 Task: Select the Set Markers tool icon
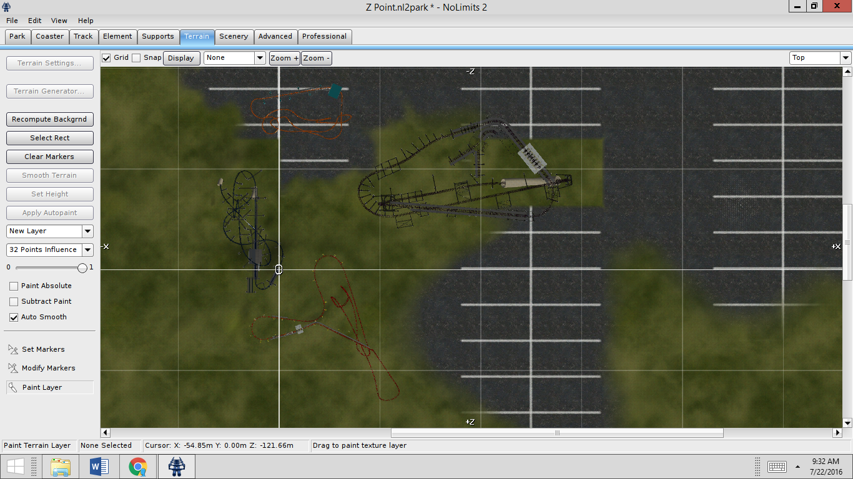click(13, 349)
